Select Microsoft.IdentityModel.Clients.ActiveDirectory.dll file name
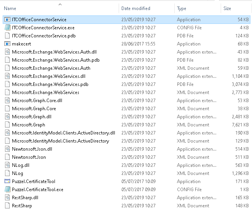The image size is (252, 210). (63, 133)
